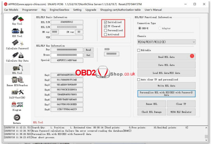Image resolution: width=211 pixels, height=144 pixels.
Task: Open Shopping cart/Authorization table menu
Action: (x=120, y=10)
